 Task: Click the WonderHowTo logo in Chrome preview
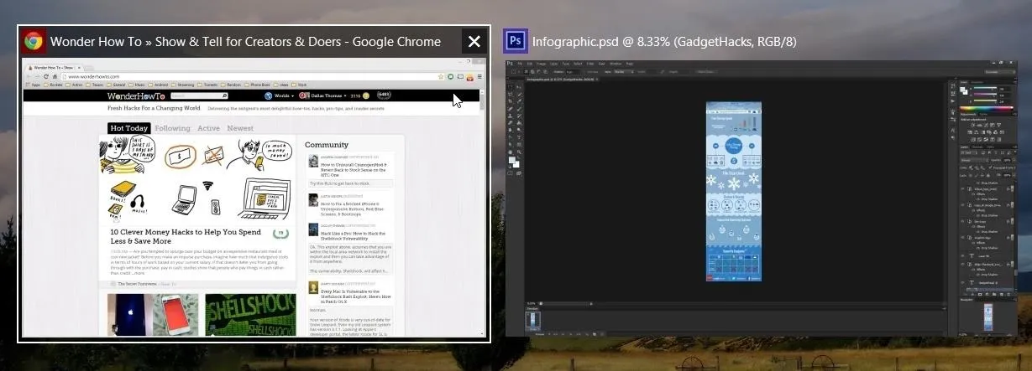pyautogui.click(x=135, y=96)
